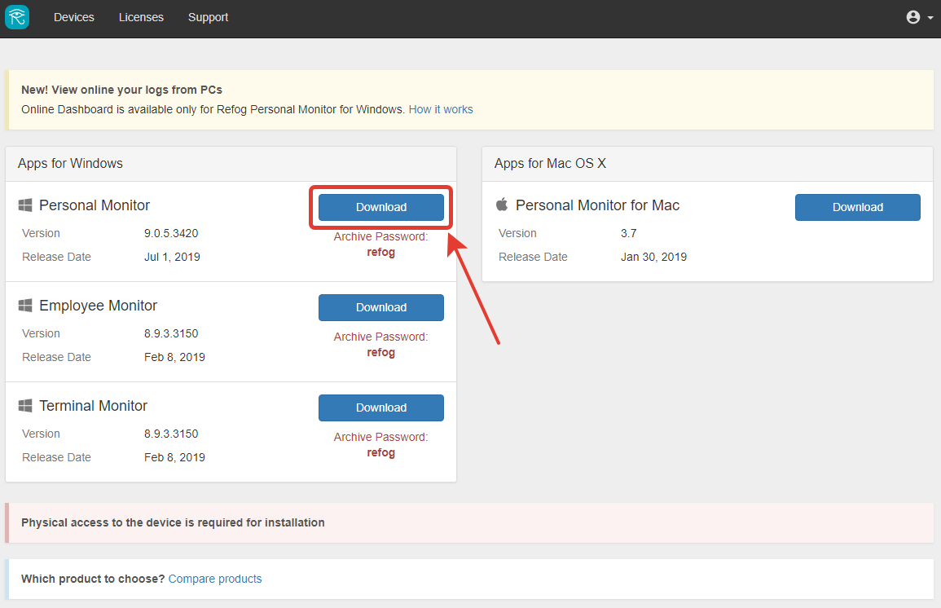Download Personal Monitor for Windows
Screen dimensions: 941x608
click(381, 207)
